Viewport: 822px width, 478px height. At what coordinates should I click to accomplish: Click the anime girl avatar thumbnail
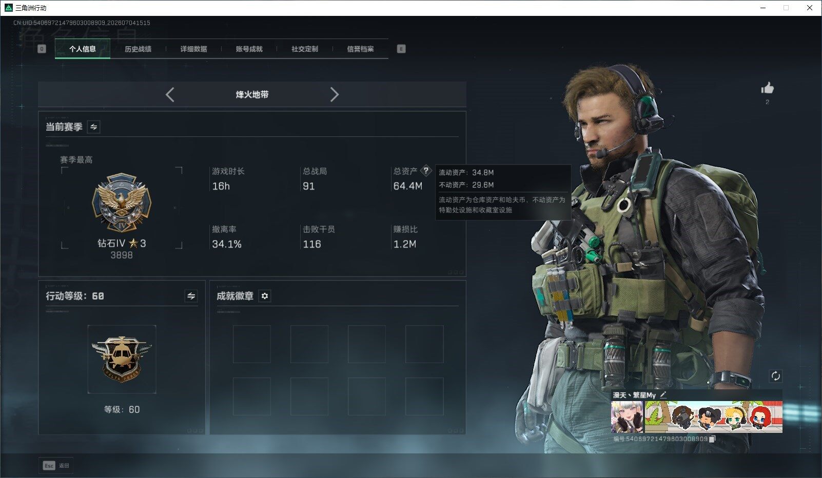pos(627,417)
